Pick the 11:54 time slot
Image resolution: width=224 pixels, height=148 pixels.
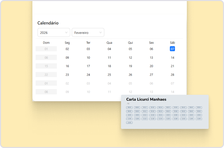[199, 119]
